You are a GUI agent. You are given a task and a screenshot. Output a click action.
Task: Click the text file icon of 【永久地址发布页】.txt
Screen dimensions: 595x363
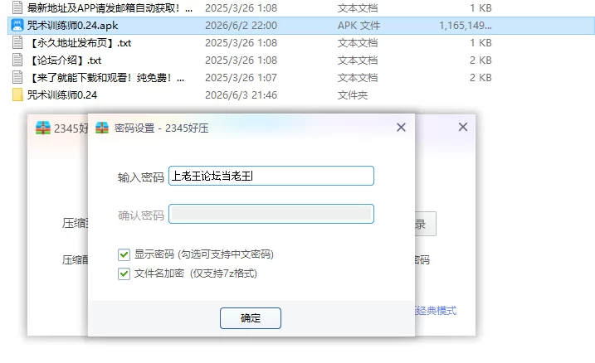pos(17,43)
